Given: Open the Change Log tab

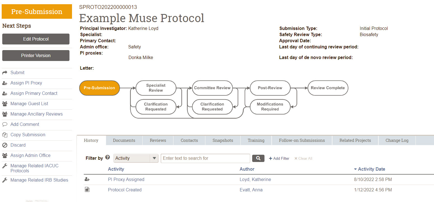Looking at the screenshot, I should [397, 140].
